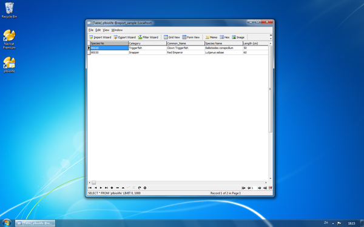This screenshot has height=227, width=364.
Task: Refresh the table data
Action: pos(140,188)
